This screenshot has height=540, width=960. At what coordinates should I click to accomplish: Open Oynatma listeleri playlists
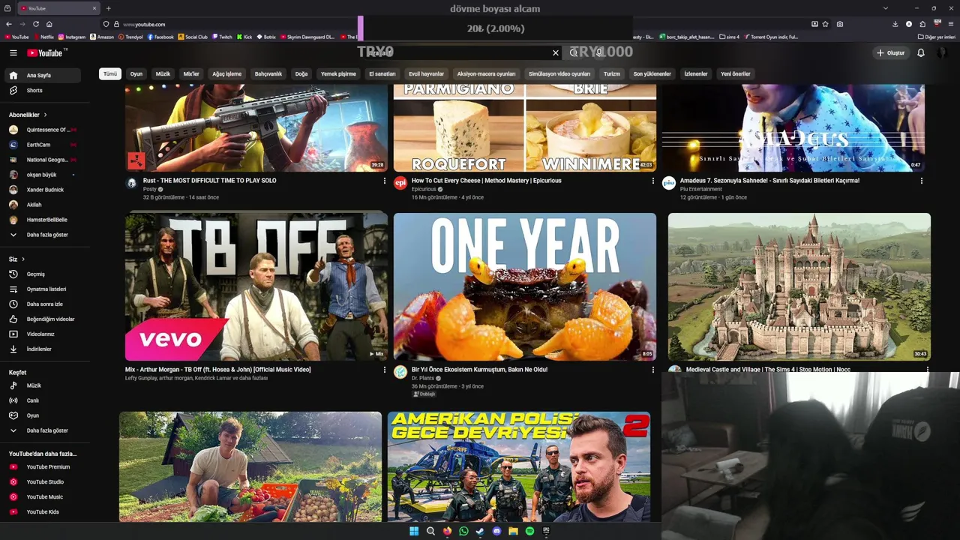(42, 289)
